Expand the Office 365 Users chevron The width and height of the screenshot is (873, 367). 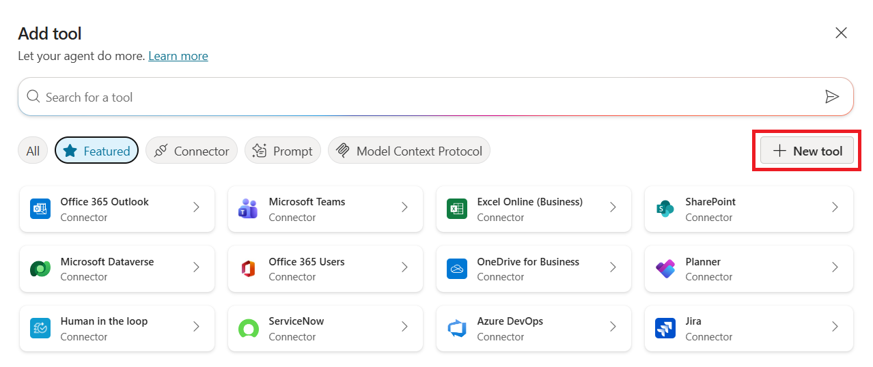pyautogui.click(x=404, y=267)
